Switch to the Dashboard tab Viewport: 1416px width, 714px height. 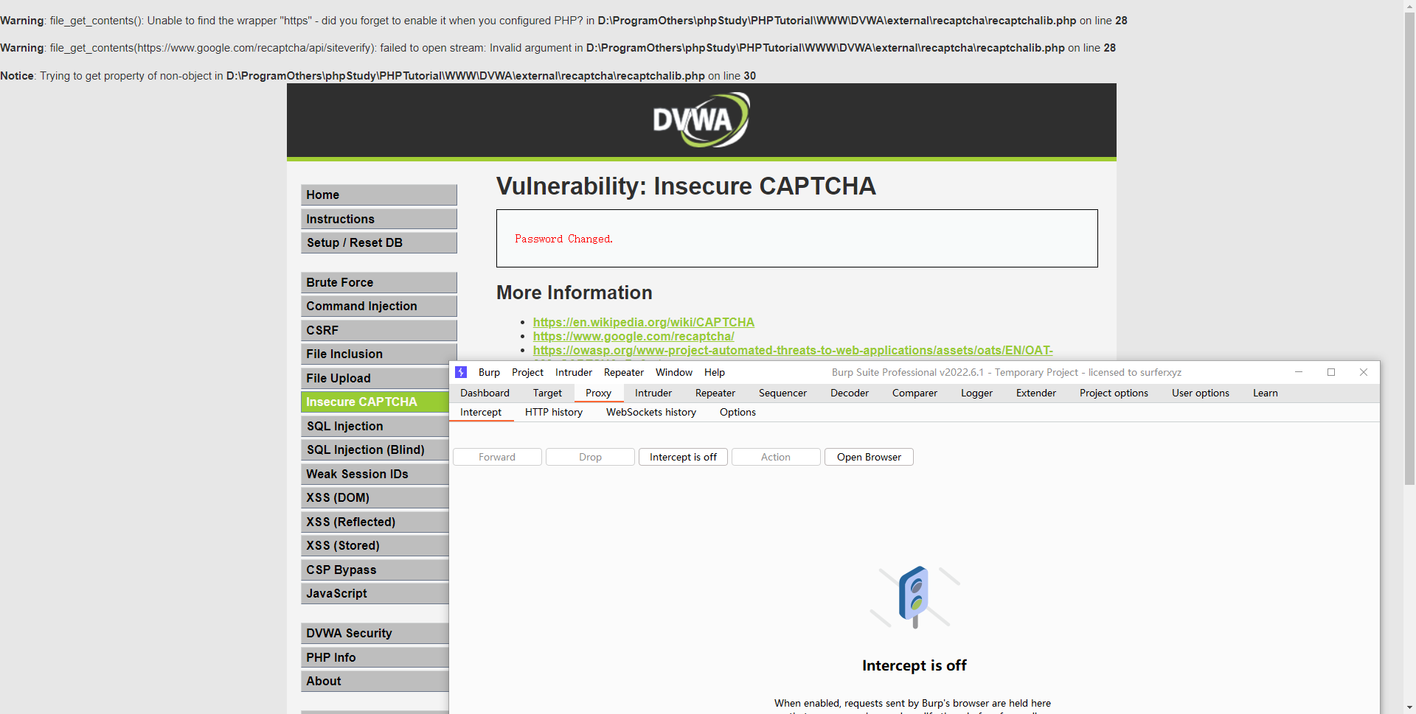485,393
